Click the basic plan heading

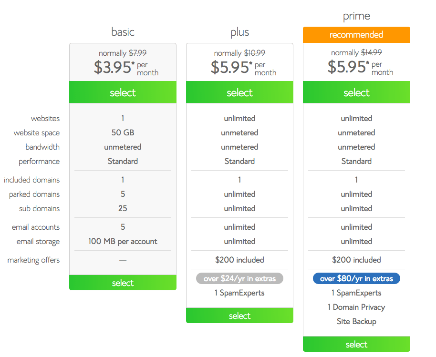123,32
